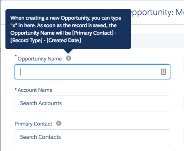Click the gray section band right of tooltip

(x=157, y=40)
